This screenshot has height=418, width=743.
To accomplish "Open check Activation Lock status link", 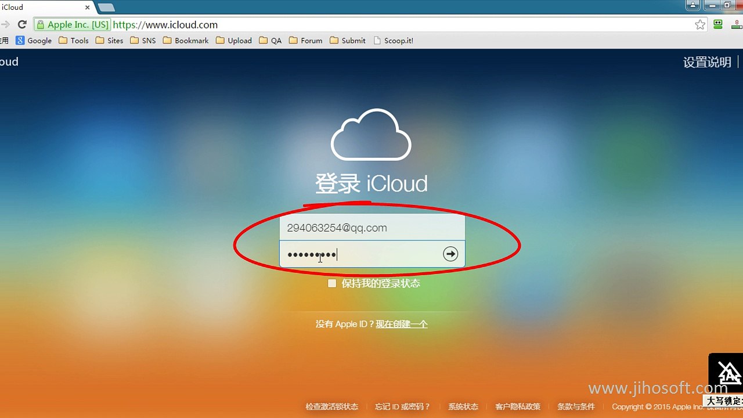I will [x=332, y=406].
